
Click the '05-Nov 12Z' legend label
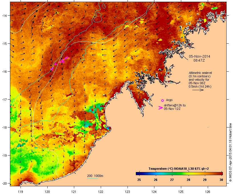172,109
